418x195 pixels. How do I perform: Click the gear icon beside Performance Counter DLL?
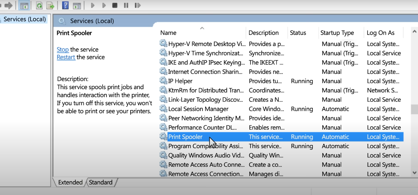(163, 127)
